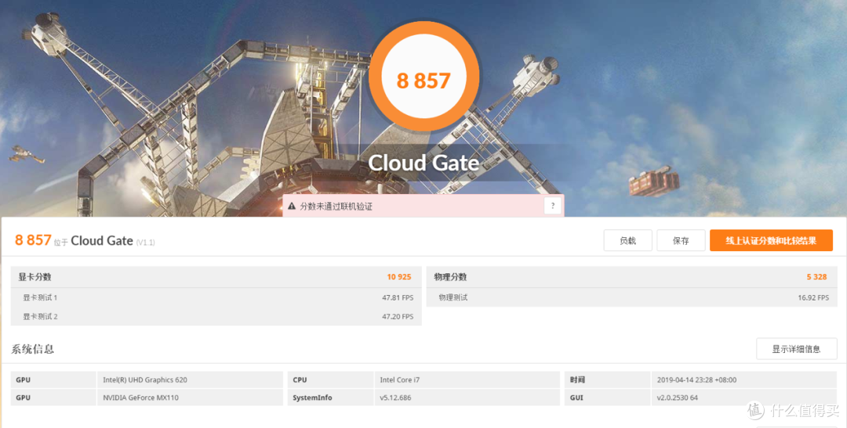The height and width of the screenshot is (428, 847).
Task: Click the orange 8 857 score beside 位于
Action: tap(33, 240)
